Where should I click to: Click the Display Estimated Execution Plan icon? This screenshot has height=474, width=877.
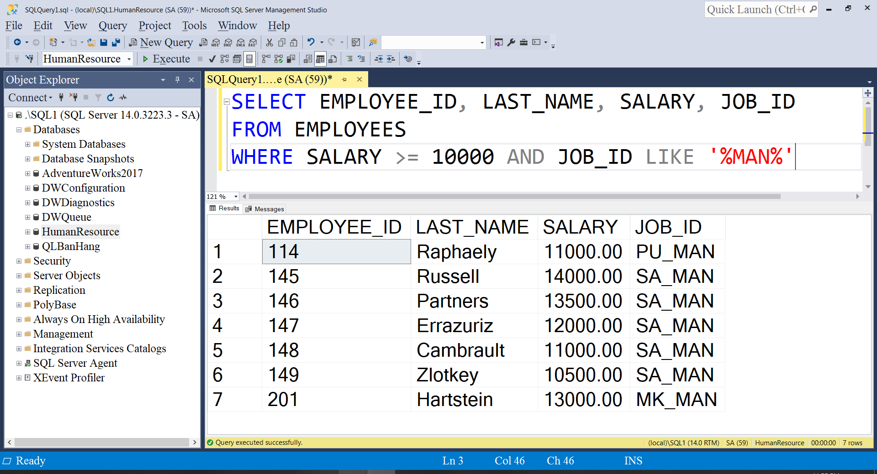(x=224, y=59)
